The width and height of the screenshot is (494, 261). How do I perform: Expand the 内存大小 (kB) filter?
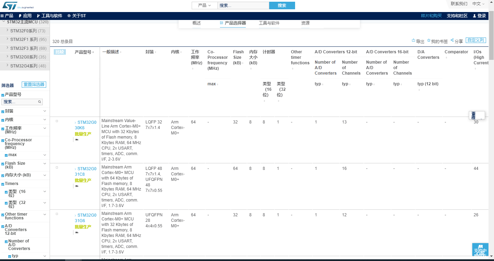tap(45, 175)
